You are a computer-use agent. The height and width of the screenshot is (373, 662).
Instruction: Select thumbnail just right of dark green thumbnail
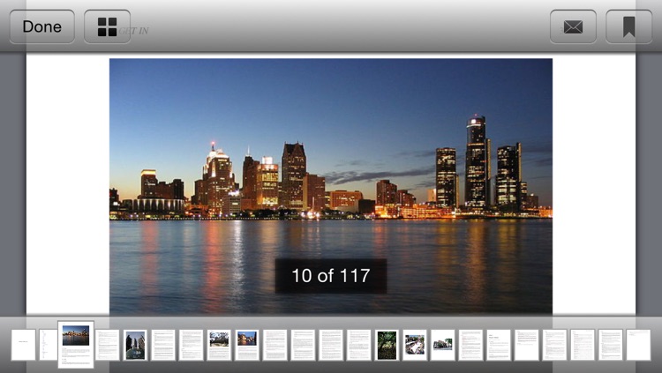[x=414, y=345]
